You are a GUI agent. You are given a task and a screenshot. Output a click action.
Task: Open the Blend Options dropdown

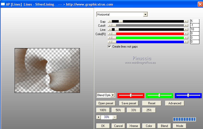106,95
